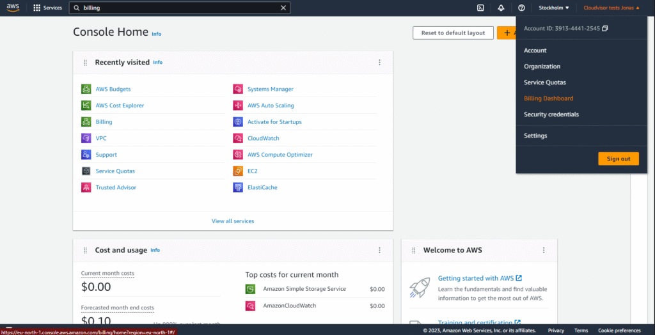
Task: Open the VPC link
Action: click(x=101, y=138)
